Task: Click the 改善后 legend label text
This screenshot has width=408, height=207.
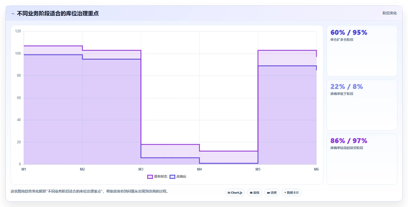Action: (181, 177)
